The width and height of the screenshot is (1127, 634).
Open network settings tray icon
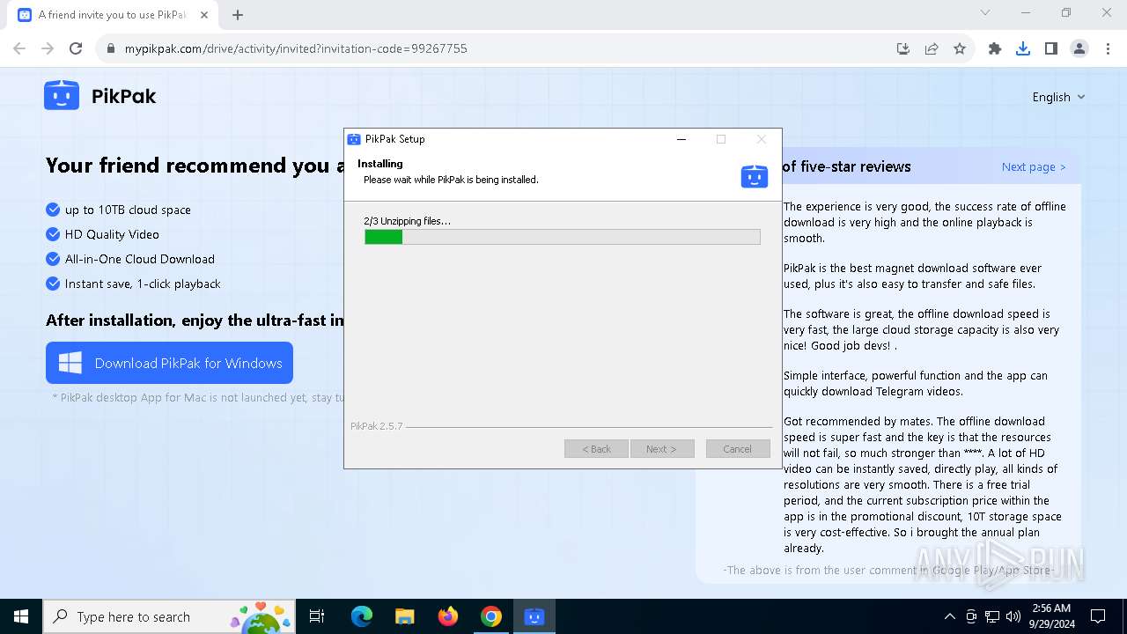click(992, 616)
